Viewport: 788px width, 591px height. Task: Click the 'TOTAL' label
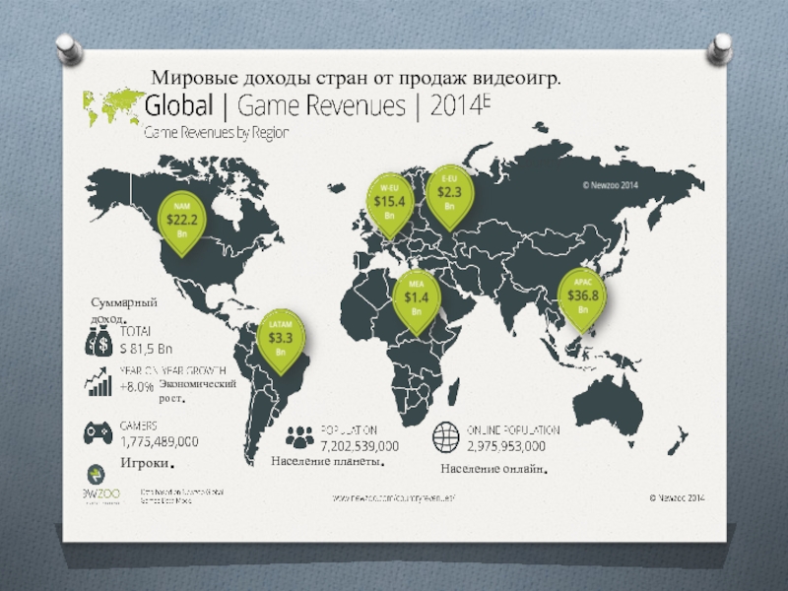coord(135,331)
